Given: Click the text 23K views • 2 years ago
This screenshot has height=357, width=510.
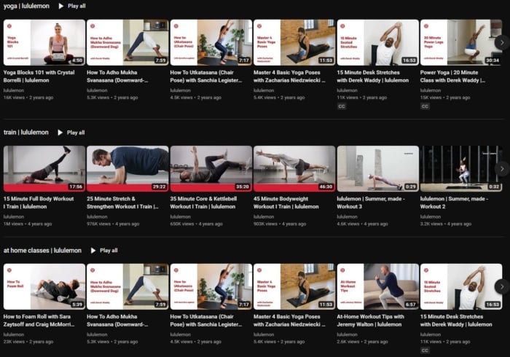Looking at the screenshot, I should pyautogui.click(x=28, y=342).
